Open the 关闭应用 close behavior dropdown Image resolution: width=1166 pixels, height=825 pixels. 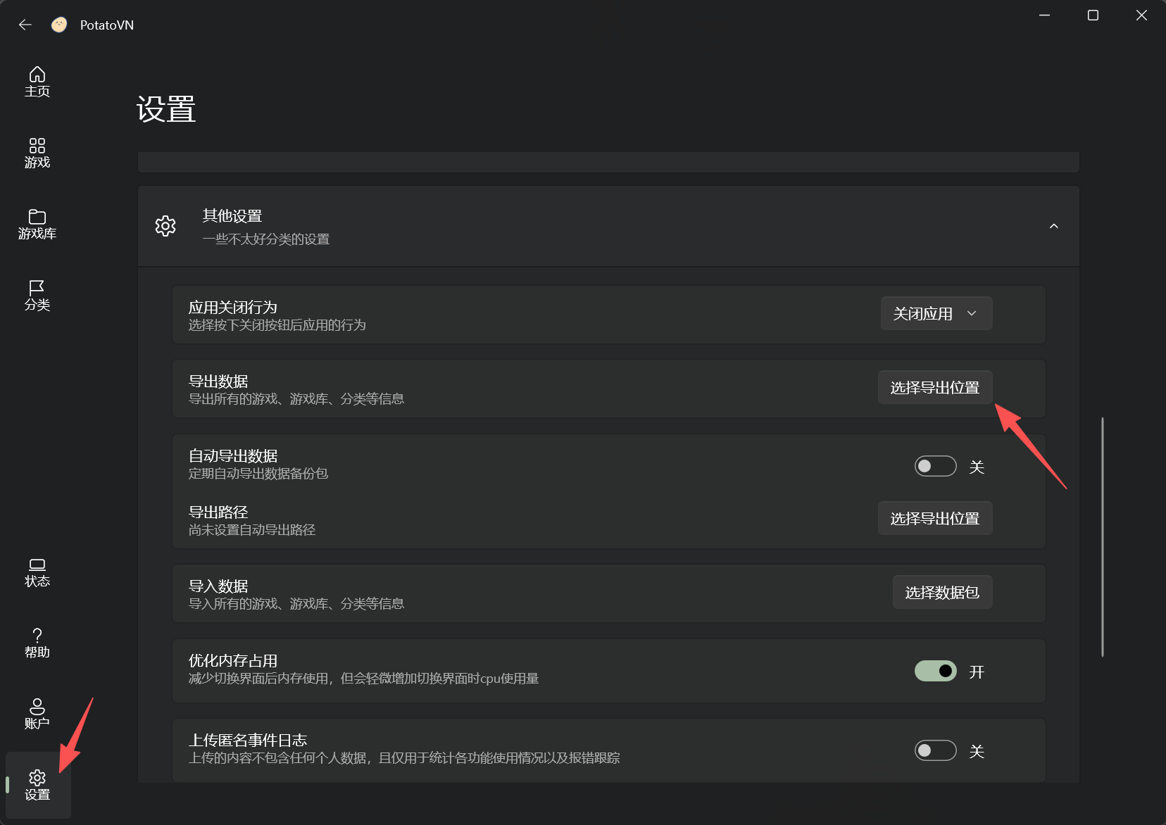tap(936, 313)
